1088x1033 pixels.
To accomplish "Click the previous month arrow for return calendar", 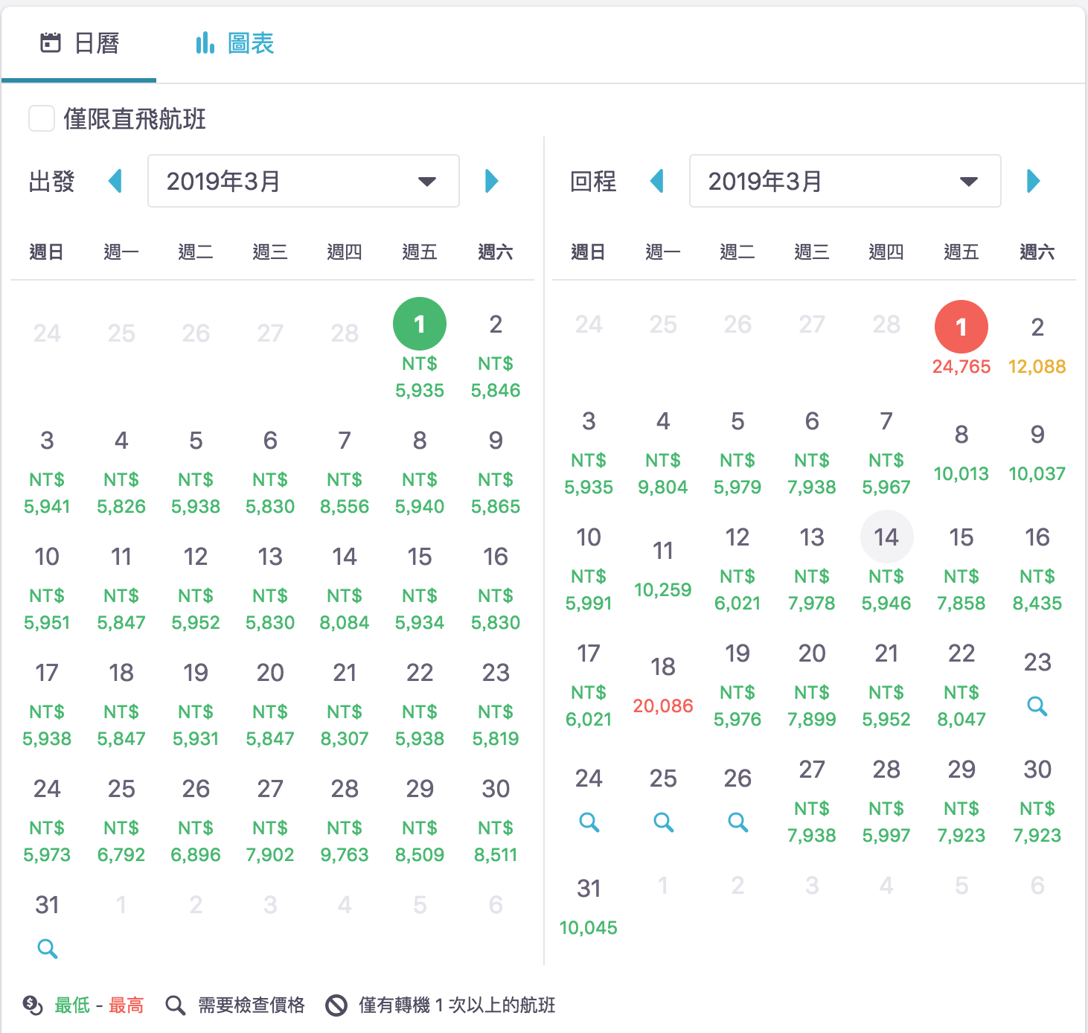I will 658,181.
